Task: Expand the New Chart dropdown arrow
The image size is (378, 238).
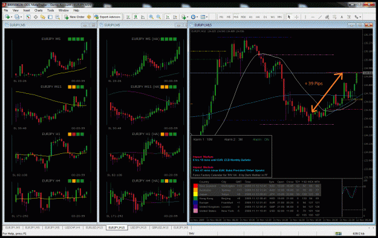Action: (x=11, y=17)
